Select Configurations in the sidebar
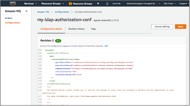The width and height of the screenshot is (190, 106). (x=12, y=23)
